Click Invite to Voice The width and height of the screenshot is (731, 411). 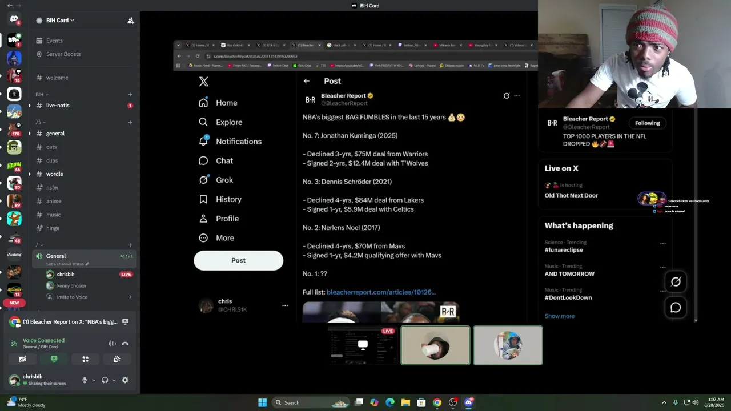point(89,297)
